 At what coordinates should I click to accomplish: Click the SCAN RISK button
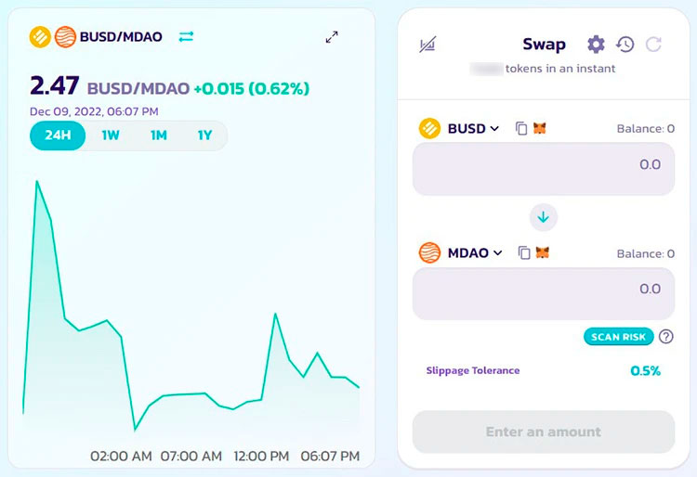click(x=619, y=337)
